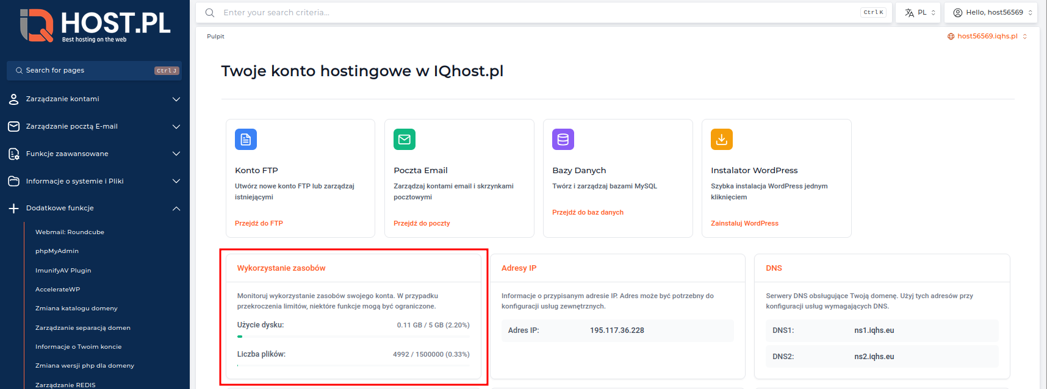The height and width of the screenshot is (389, 1047).
Task: Follow the Przejdź do FTP link
Action: point(259,224)
